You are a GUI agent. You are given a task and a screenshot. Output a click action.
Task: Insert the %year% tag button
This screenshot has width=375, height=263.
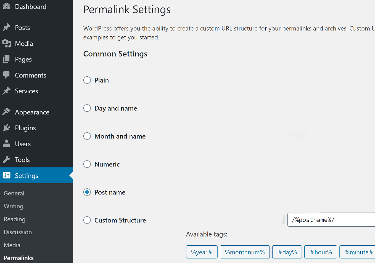point(202,252)
